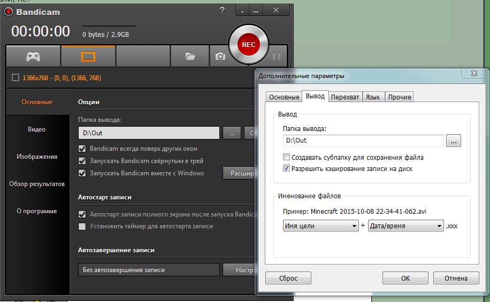Open Видео section in sidebar
This screenshot has width=490, height=302.
(37, 129)
